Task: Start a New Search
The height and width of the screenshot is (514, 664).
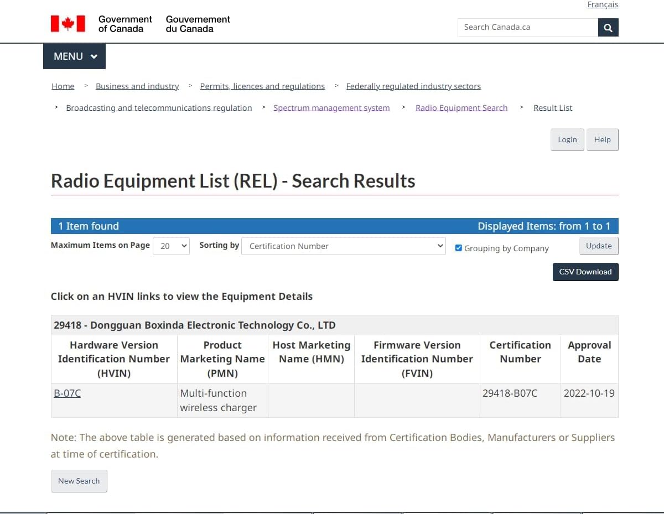Action: click(x=79, y=481)
